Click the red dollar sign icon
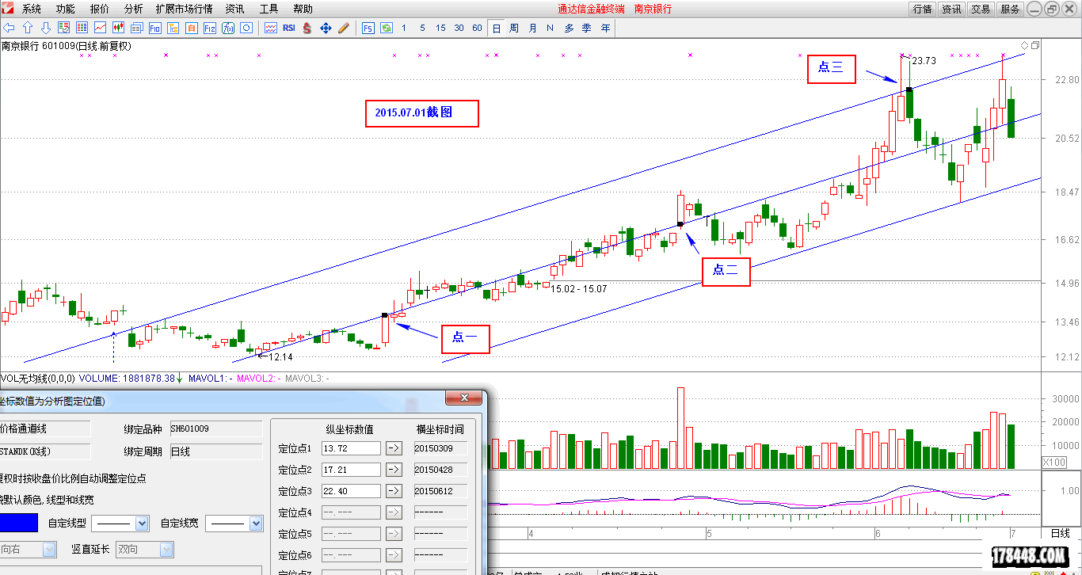 click(x=307, y=28)
